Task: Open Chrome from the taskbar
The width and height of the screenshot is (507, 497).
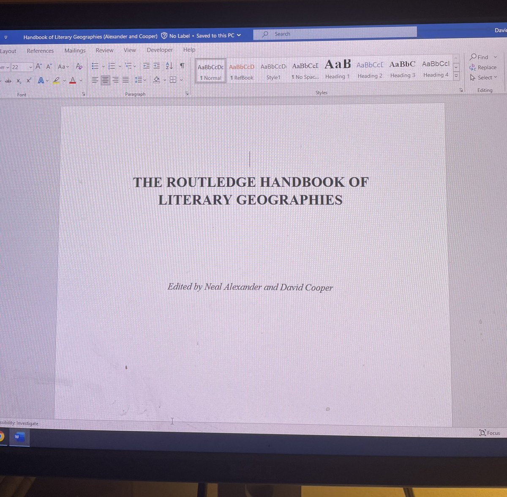Action: pyautogui.click(x=2, y=436)
